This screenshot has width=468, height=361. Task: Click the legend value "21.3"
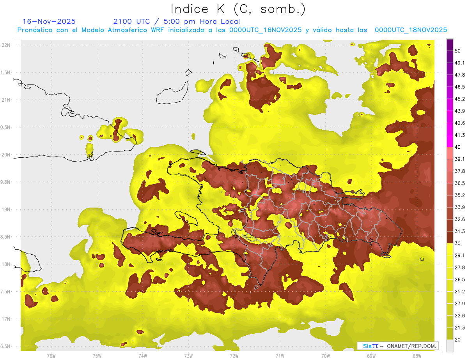(x=460, y=328)
